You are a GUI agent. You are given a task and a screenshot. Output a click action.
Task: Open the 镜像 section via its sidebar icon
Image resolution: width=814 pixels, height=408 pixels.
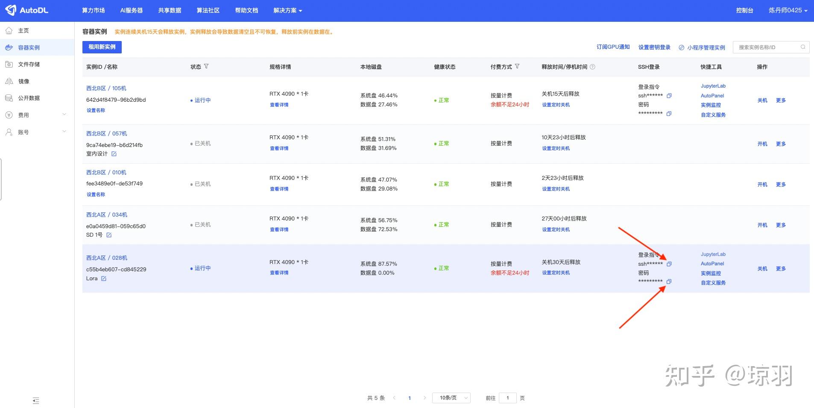(9, 81)
